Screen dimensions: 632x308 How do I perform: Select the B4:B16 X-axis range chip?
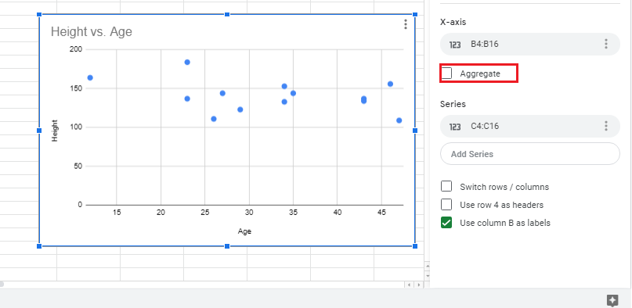point(530,45)
